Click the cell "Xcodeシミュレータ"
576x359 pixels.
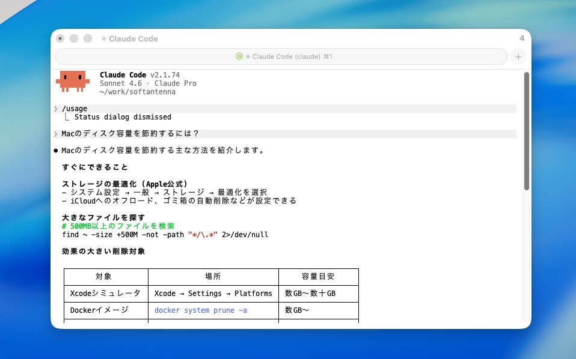105,294
